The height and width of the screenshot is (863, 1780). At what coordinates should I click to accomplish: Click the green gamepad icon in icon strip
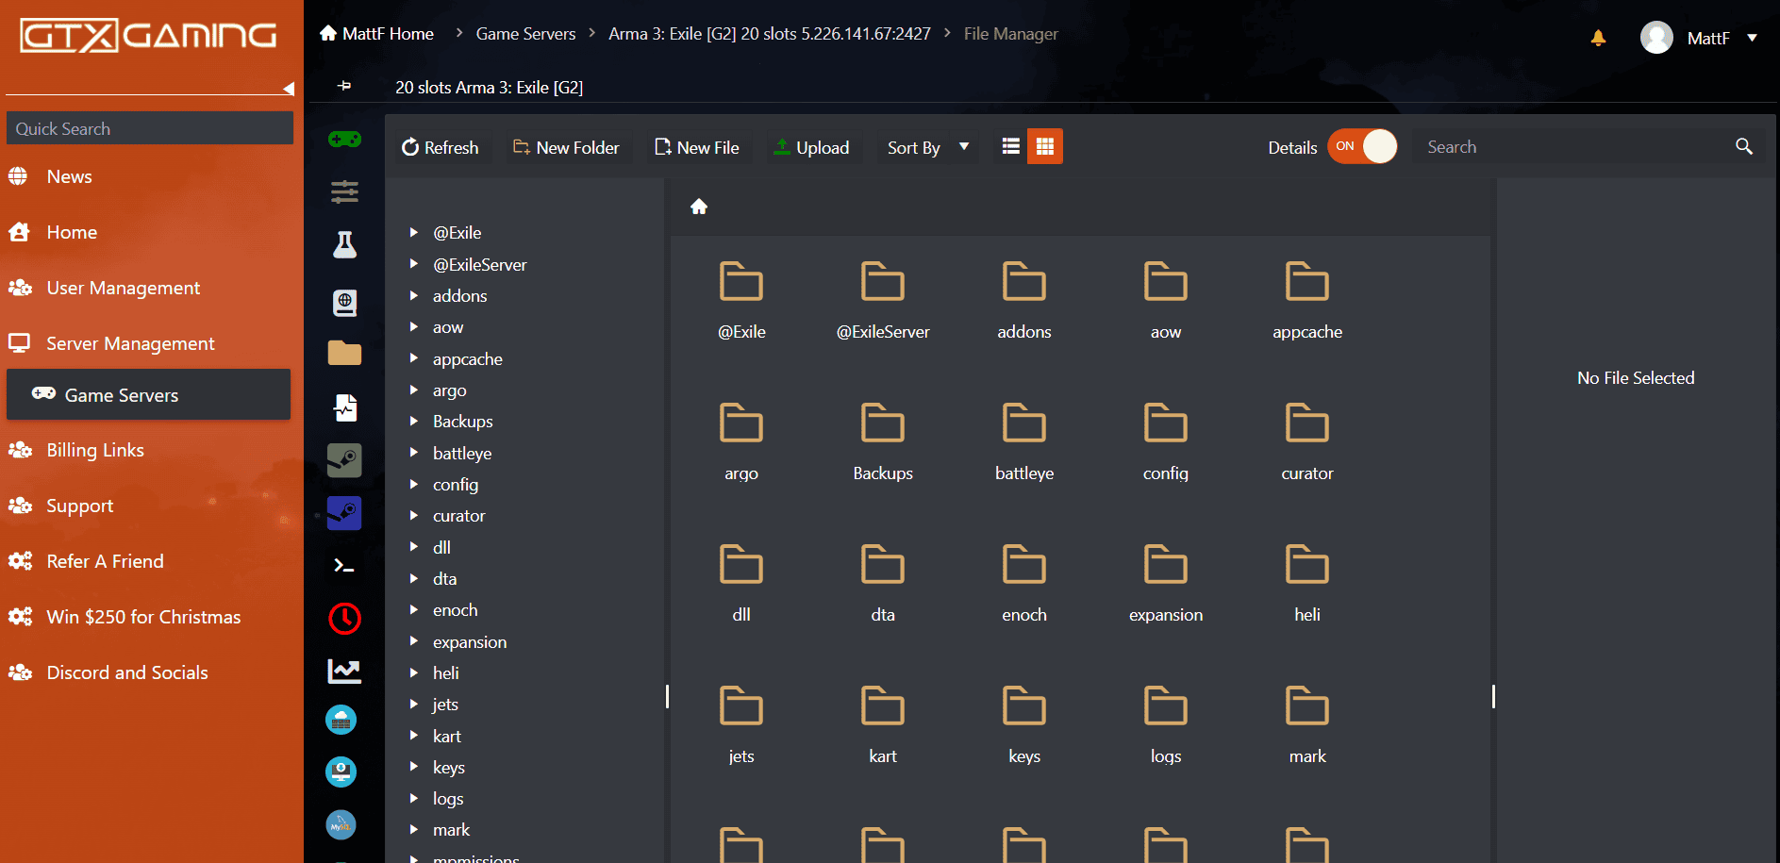pos(344,140)
